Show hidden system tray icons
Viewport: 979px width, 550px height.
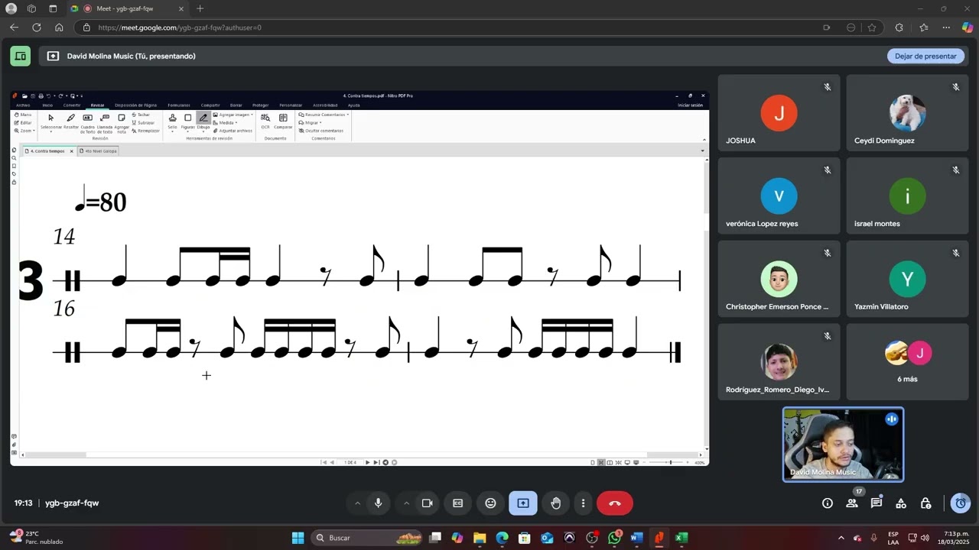pyautogui.click(x=841, y=538)
